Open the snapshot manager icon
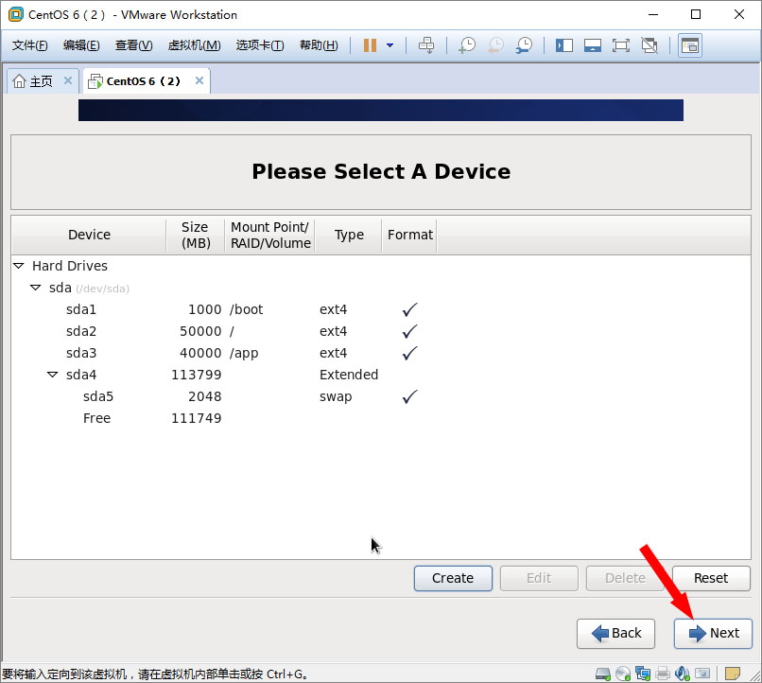This screenshot has height=683, width=762. click(523, 45)
